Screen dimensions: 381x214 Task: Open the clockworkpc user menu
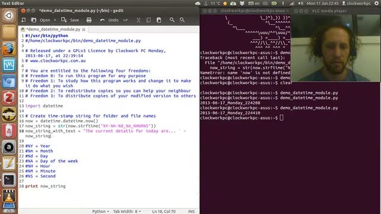tap(356, 4)
